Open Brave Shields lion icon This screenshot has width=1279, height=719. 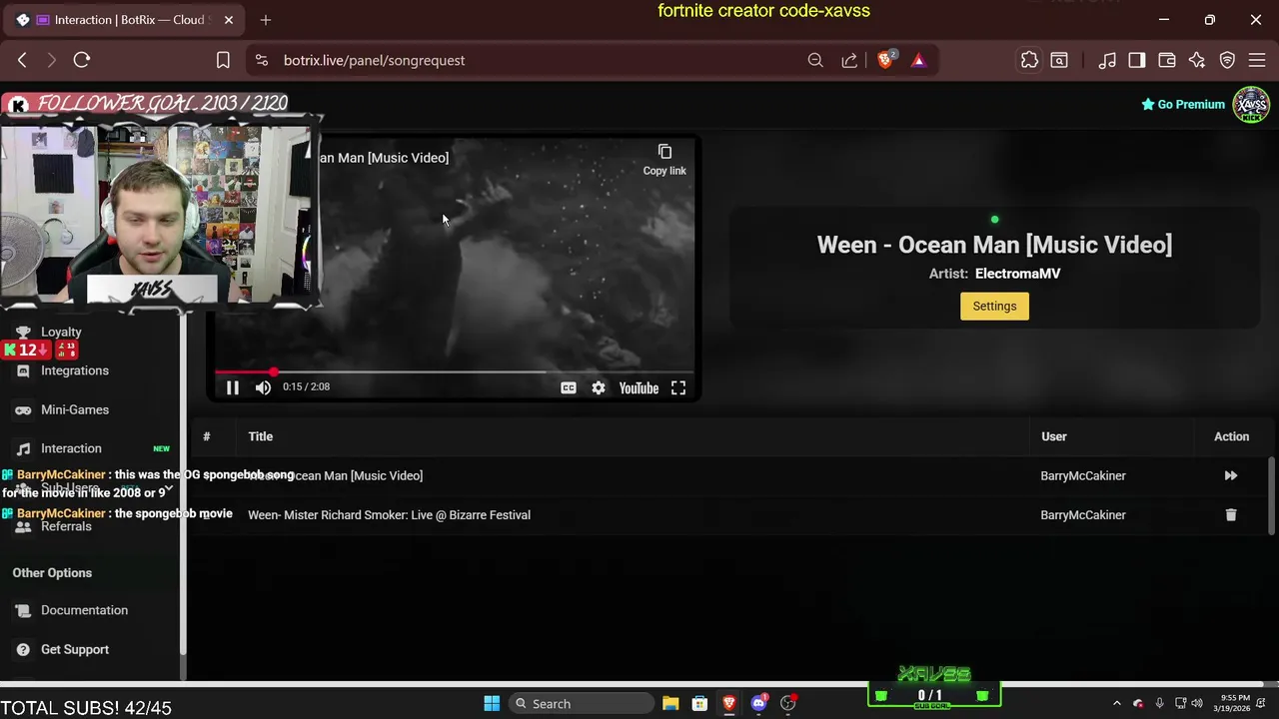[885, 60]
